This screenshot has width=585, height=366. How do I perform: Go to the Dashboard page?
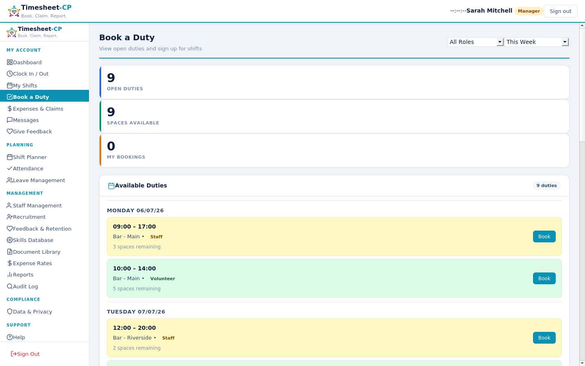tap(44, 62)
